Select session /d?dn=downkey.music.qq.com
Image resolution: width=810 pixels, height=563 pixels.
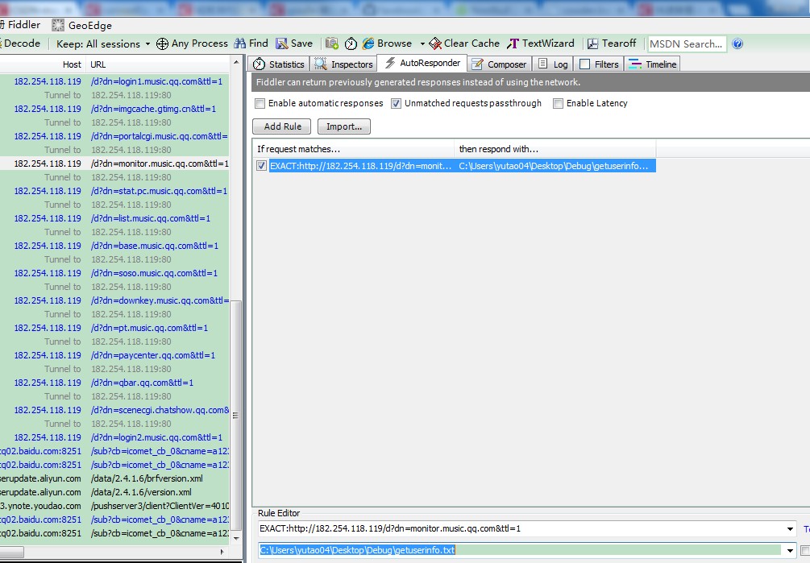coord(114,300)
